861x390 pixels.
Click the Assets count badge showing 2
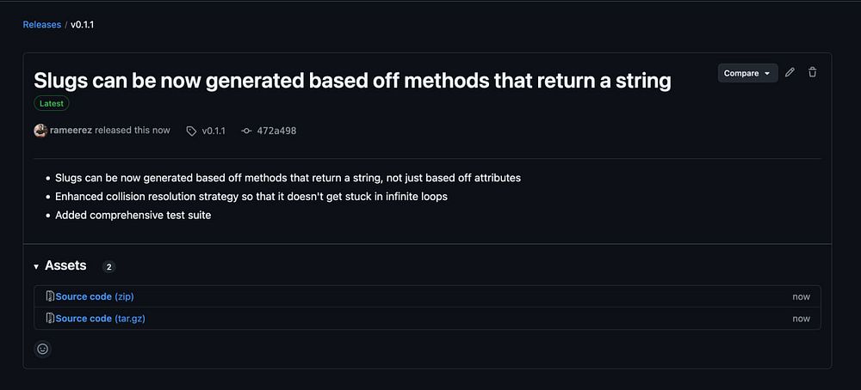pos(108,267)
